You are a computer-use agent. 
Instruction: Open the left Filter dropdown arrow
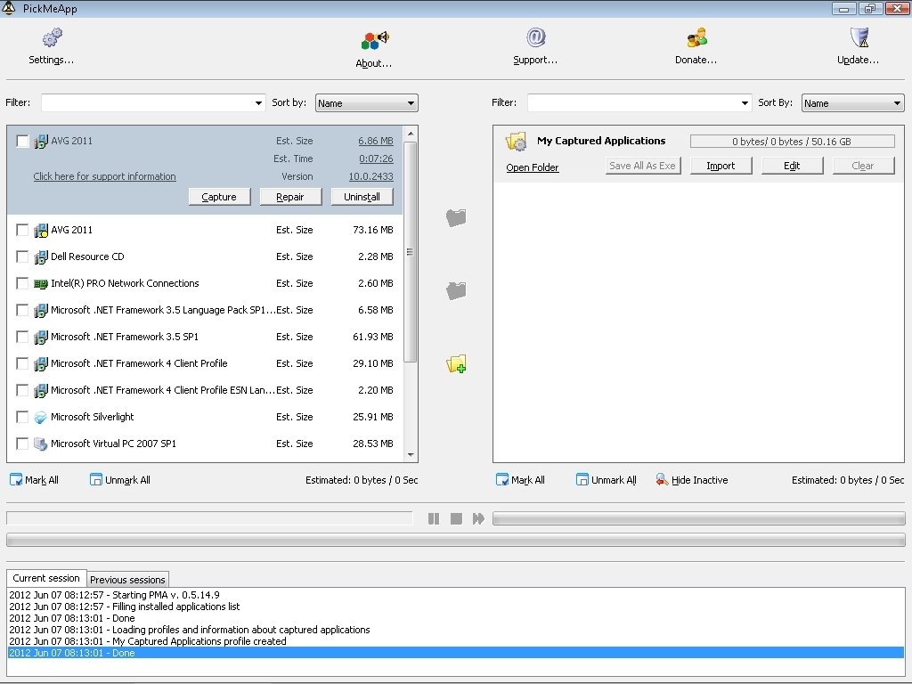click(258, 103)
